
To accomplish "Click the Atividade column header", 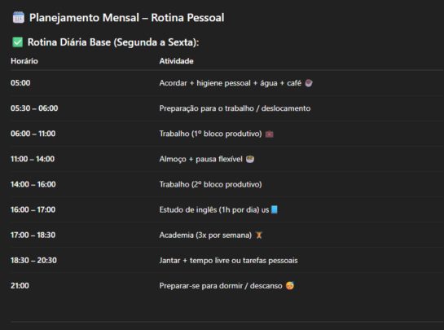I will tap(177, 61).
